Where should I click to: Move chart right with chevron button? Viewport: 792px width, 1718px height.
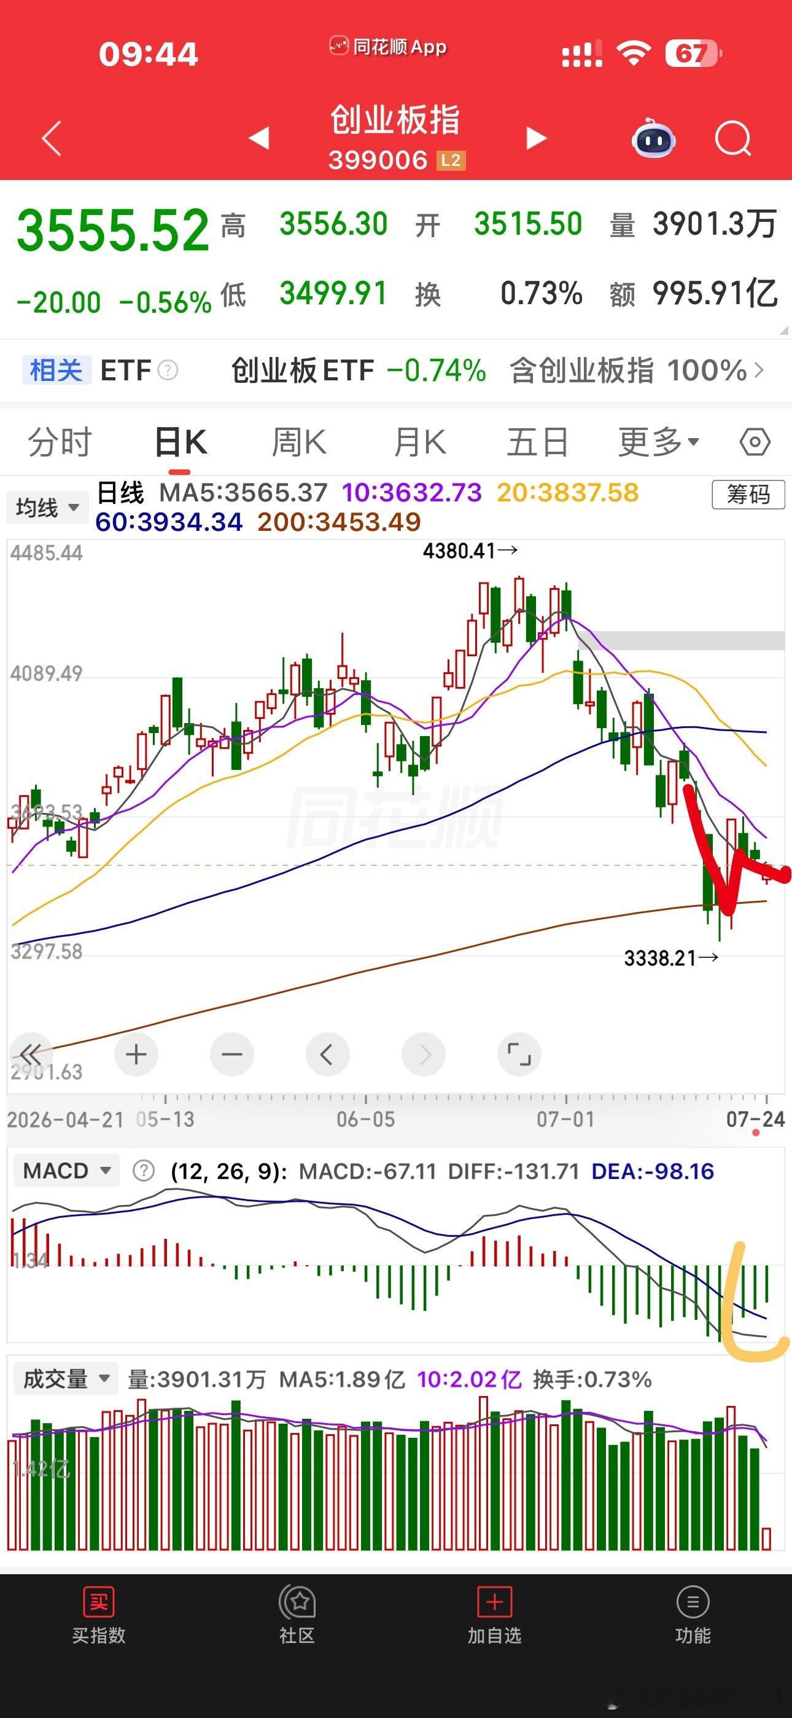(424, 1054)
